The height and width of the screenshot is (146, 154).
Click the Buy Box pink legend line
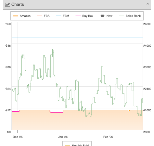point(78,16)
